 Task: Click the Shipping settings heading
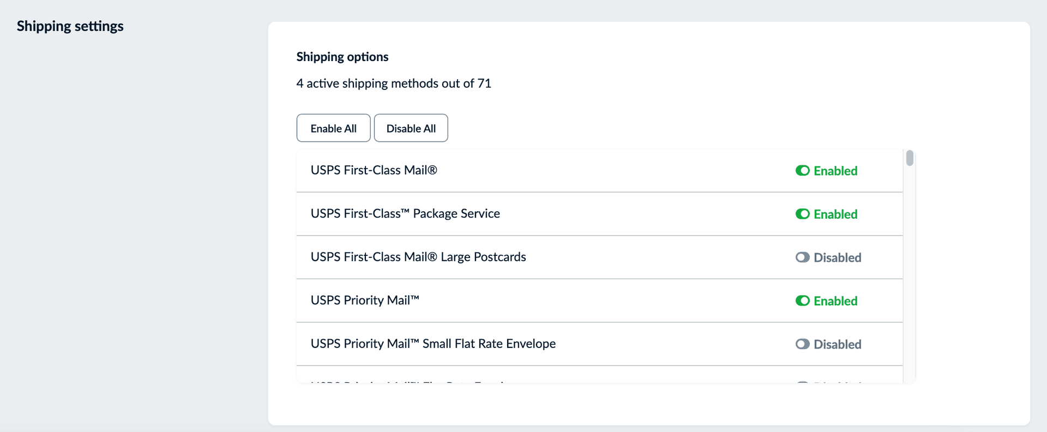pyautogui.click(x=70, y=26)
